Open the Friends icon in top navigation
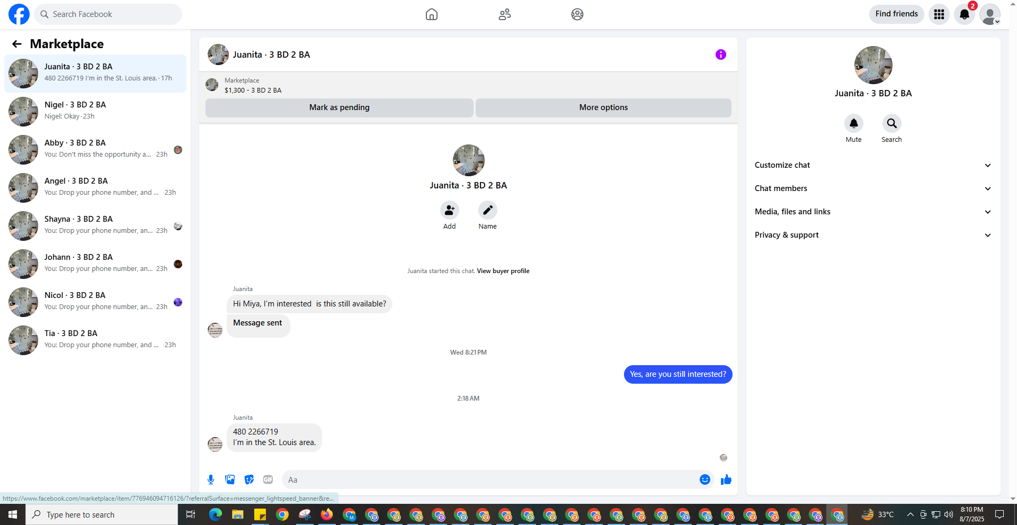 coord(505,14)
